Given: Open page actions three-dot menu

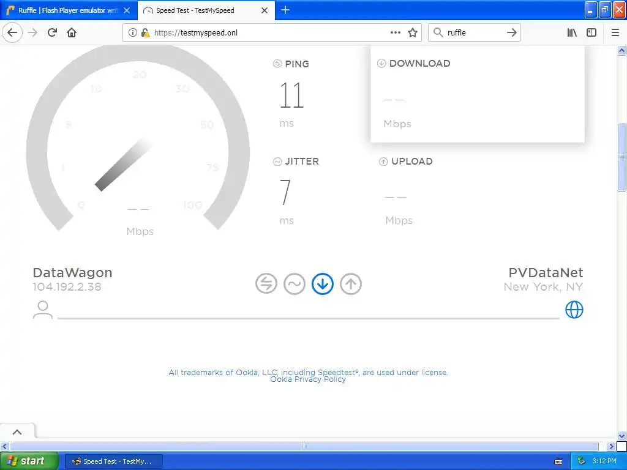Looking at the screenshot, I should 396,32.
